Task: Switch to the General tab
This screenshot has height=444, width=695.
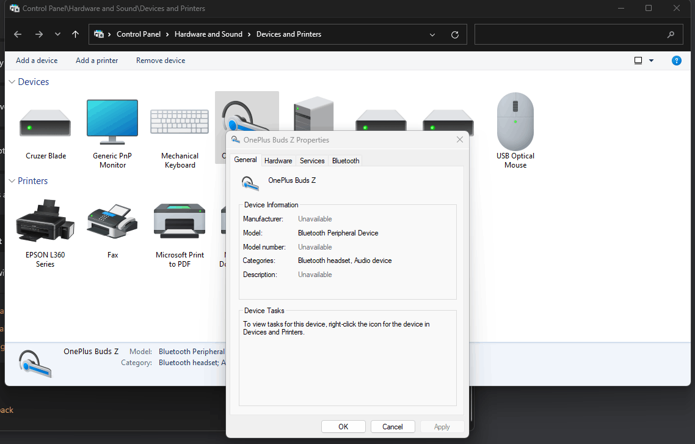Action: point(245,160)
